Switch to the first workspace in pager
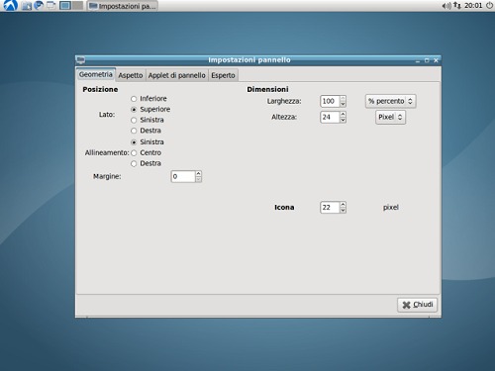Viewport: 495px width, 371px height. pos(65,6)
